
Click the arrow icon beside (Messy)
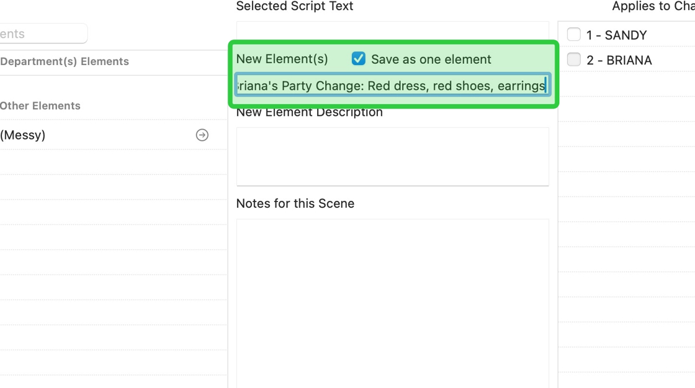pyautogui.click(x=202, y=135)
